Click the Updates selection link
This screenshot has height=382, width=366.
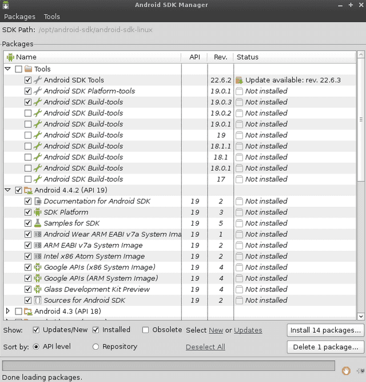(248, 330)
